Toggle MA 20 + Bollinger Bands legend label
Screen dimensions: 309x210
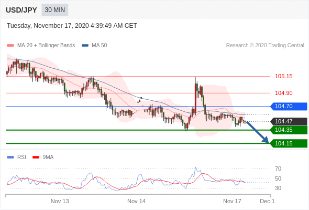pos(46,46)
